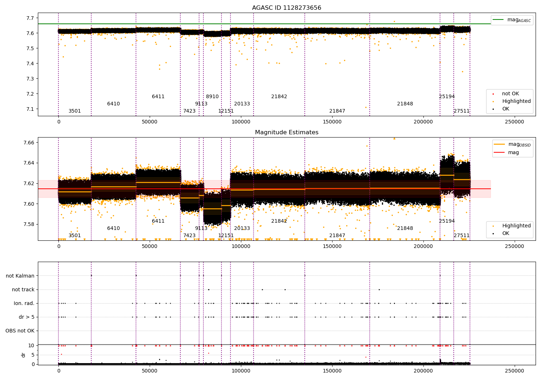Click OBSID label 25194 in the top plot
This screenshot has width=541, height=379.
pos(447,97)
